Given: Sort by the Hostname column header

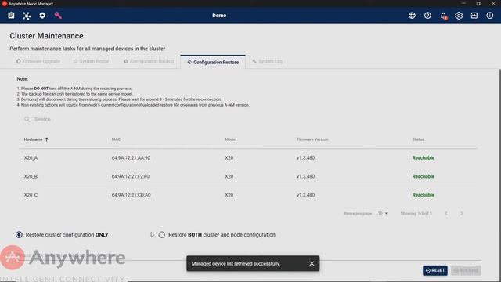Looking at the screenshot, I should pos(33,139).
